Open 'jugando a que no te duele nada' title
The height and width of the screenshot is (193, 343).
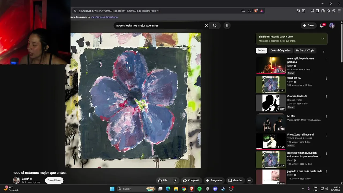pyautogui.click(x=305, y=171)
